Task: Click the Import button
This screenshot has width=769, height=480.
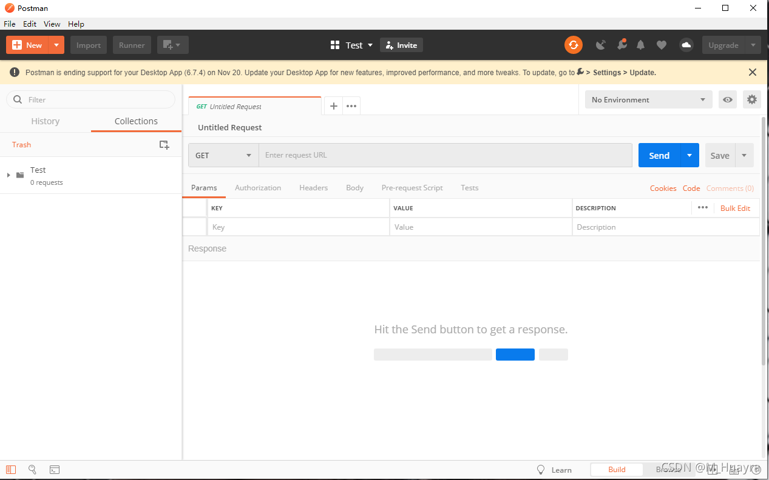Action: pos(89,45)
